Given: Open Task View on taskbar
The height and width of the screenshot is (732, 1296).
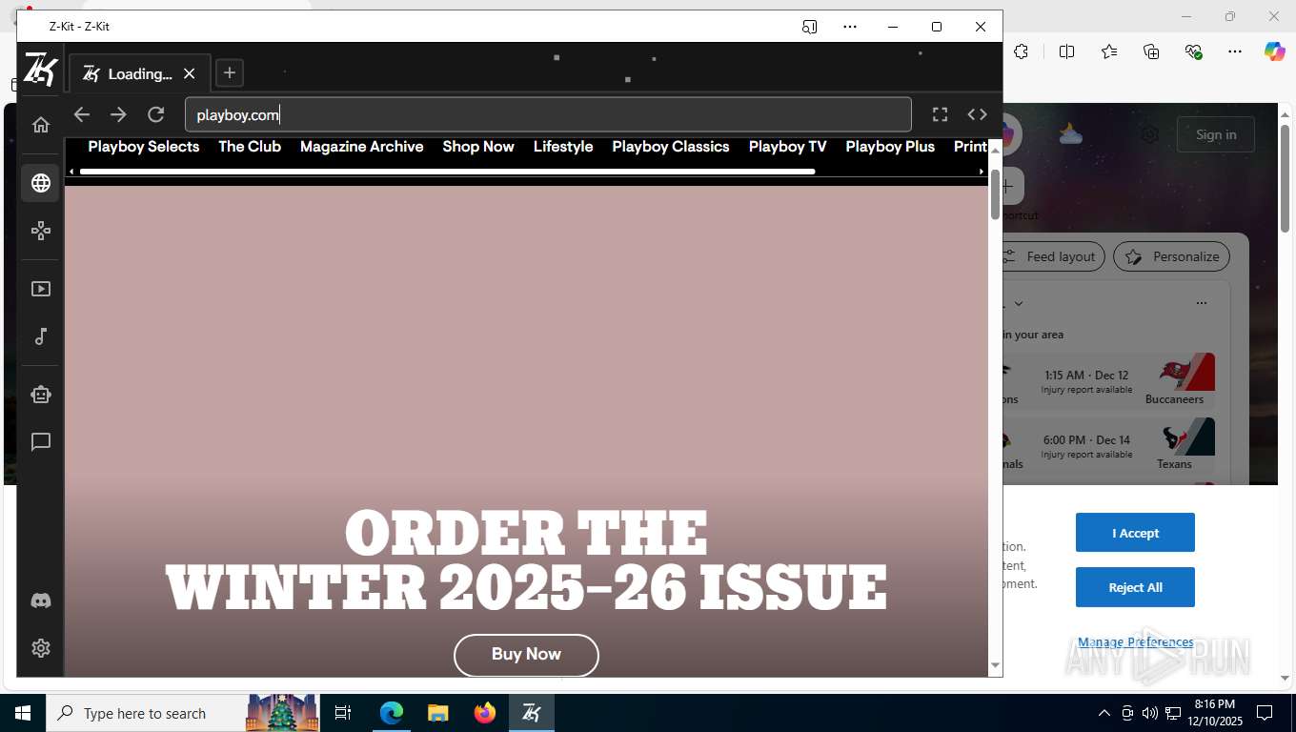Looking at the screenshot, I should coord(343,713).
